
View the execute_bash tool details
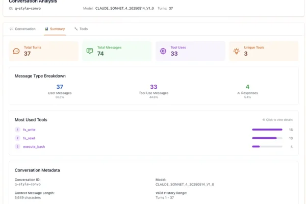pyautogui.click(x=33, y=147)
